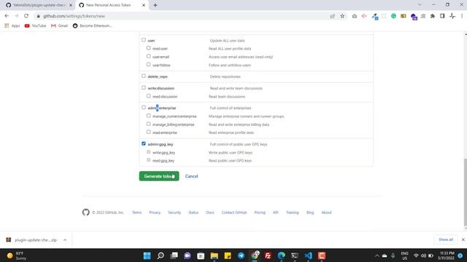Share this page icon in address bar

tap(333, 16)
